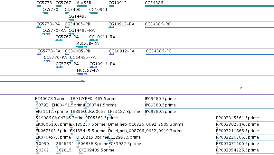The width and height of the screenshot is (274, 155).
Task: Select EST 2646131
Action: [x=65, y=144]
